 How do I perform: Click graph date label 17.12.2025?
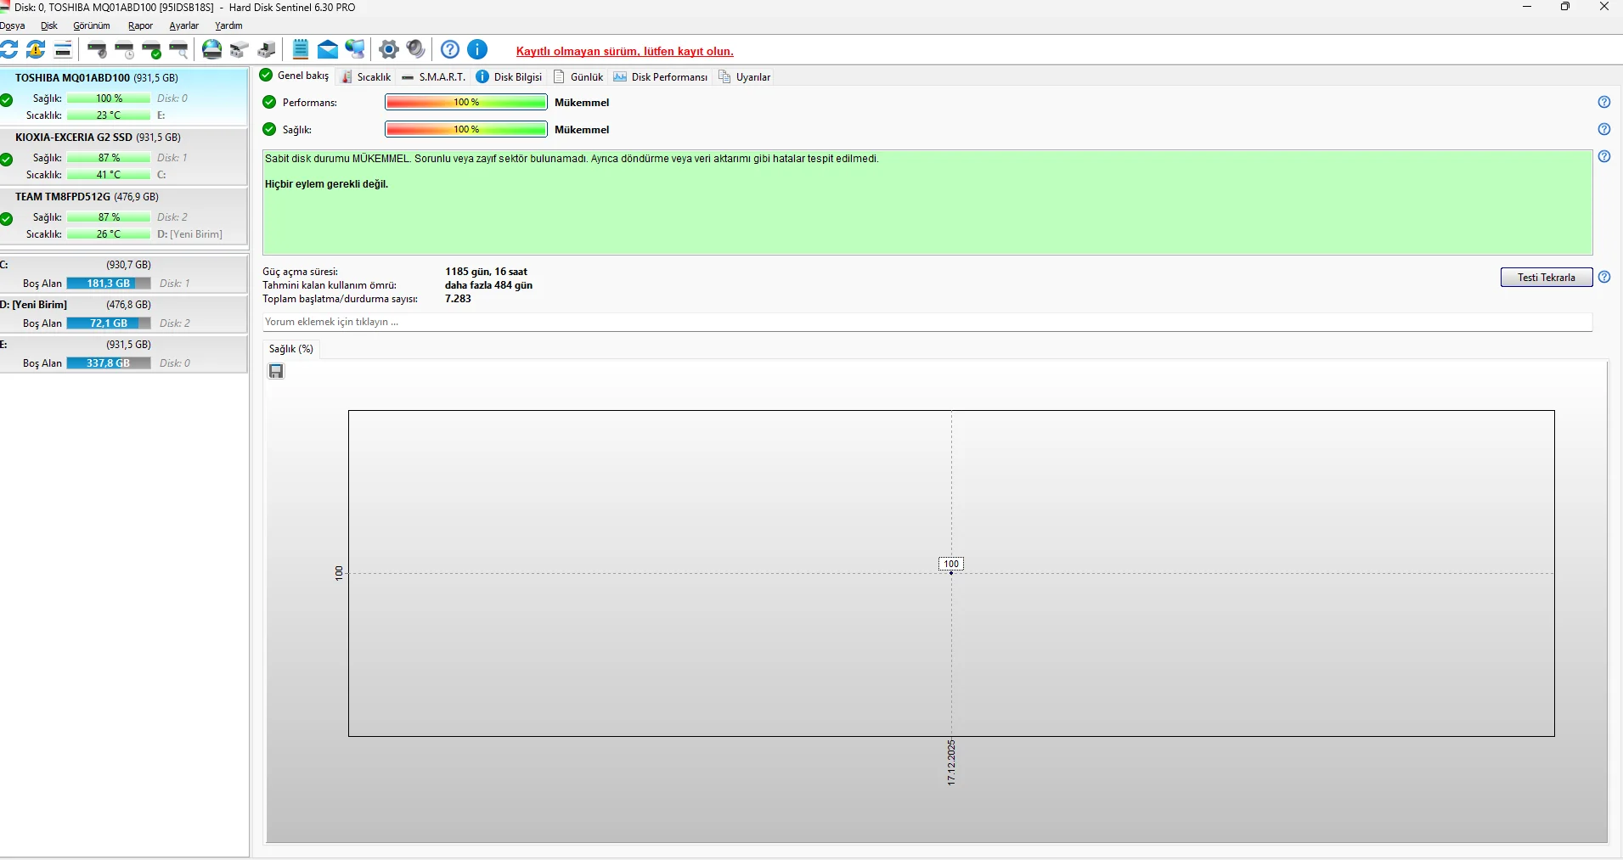(x=951, y=762)
